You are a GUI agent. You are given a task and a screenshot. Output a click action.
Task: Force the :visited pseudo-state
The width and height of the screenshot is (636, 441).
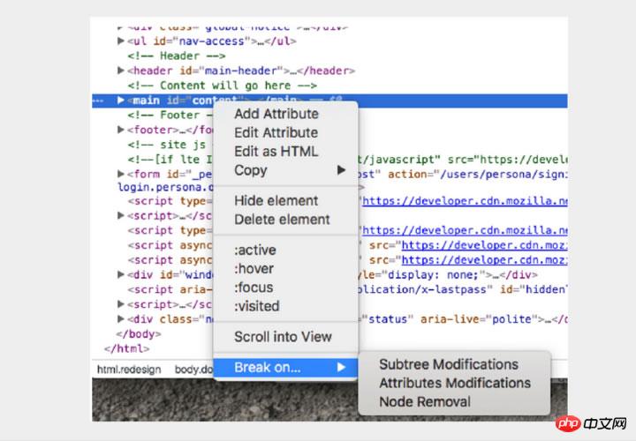285,306
